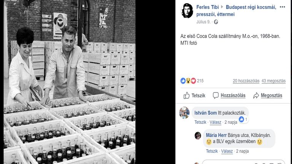
Task: Click István Som's avatar picture
Action: pyautogui.click(x=184, y=113)
